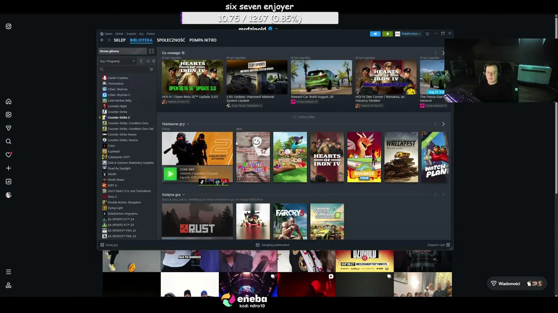Select Cuphead in the library list
This screenshot has width=558, height=313.
click(113, 151)
